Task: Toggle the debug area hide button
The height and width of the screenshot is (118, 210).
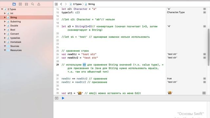Action: [x=56, y=98]
